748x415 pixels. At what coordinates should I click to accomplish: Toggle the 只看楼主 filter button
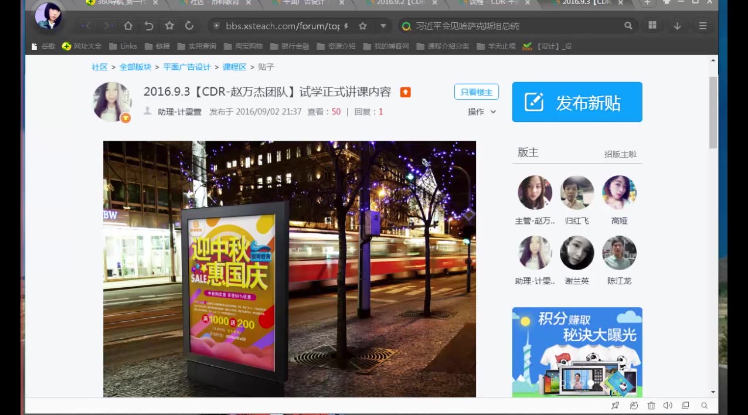coord(476,91)
